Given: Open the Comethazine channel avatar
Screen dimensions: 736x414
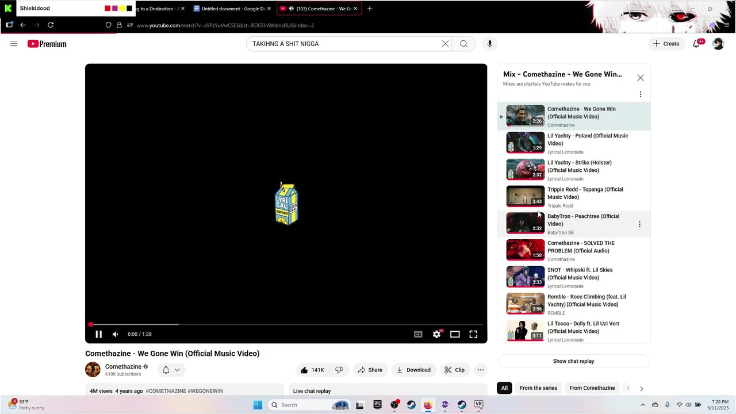Looking at the screenshot, I should click(x=93, y=370).
